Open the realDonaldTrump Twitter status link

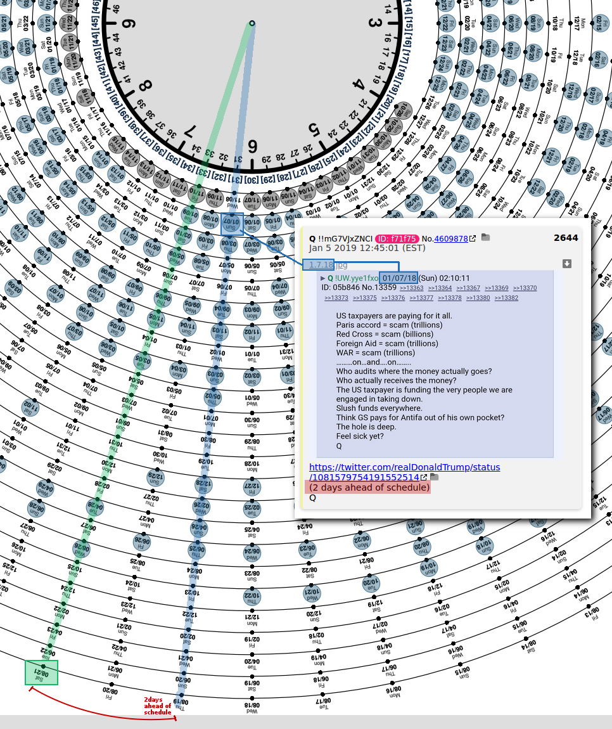point(404,472)
